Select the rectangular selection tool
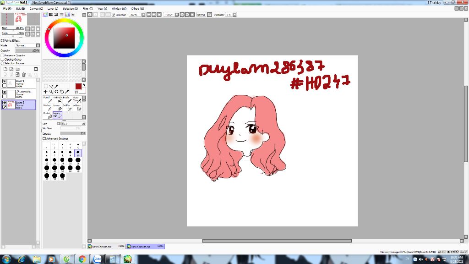 pyautogui.click(x=45, y=87)
